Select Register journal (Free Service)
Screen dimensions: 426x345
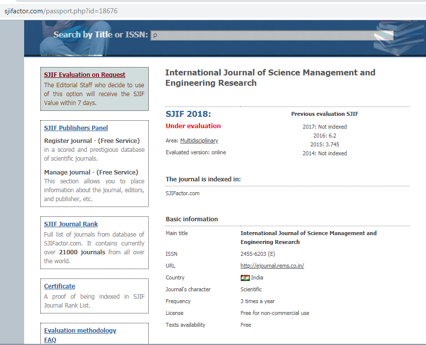point(92,141)
